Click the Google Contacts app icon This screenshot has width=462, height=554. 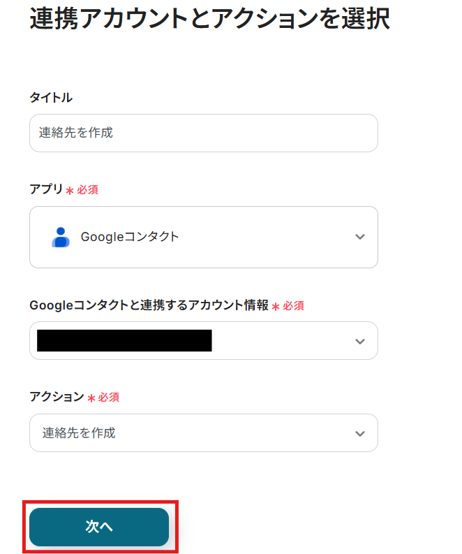61,237
